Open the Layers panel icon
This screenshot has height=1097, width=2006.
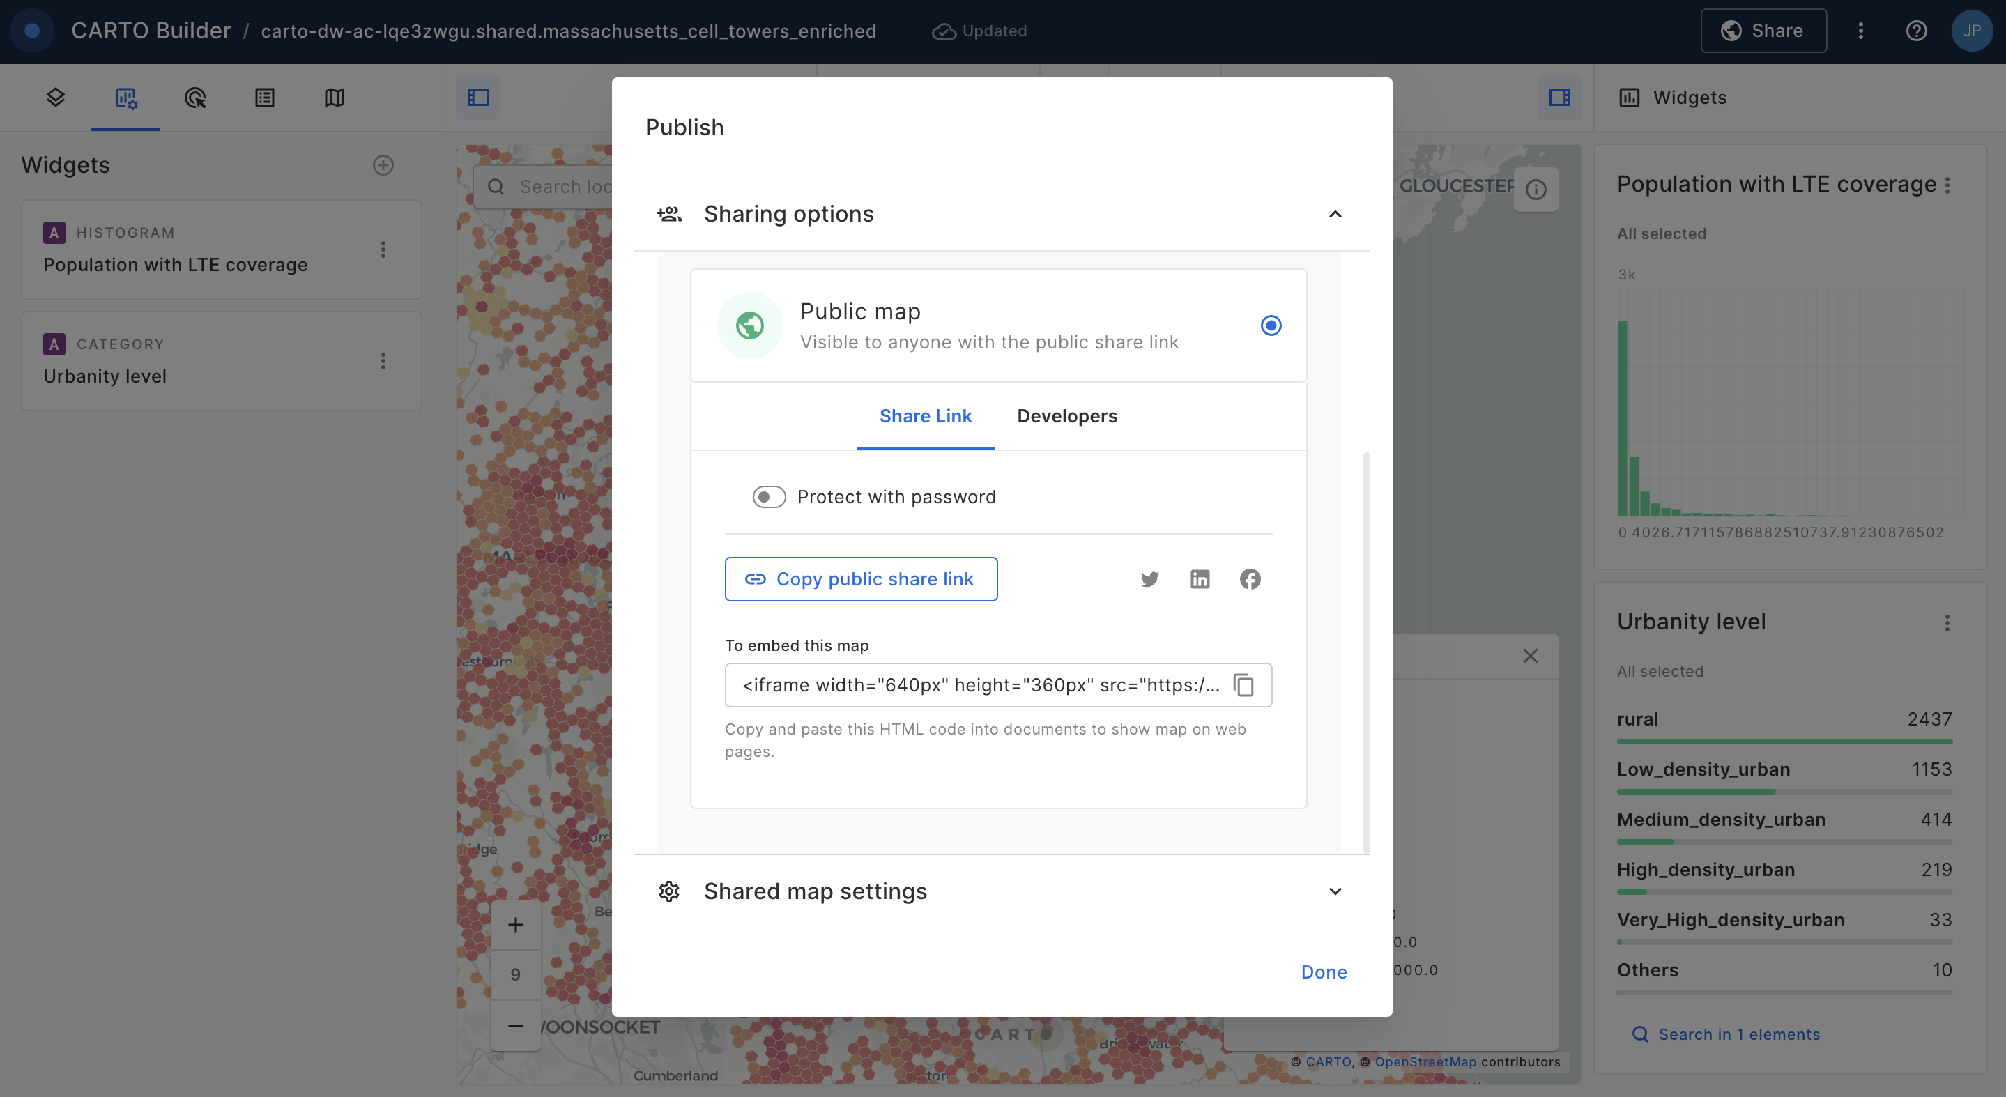55,98
